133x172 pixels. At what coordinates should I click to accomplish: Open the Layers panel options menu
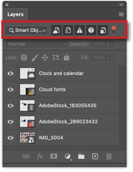(121, 14)
